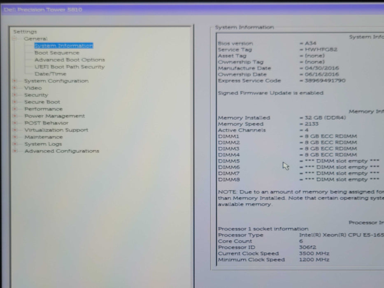Image resolution: width=384 pixels, height=288 pixels.
Task: Select the Date/Time entry
Action: (x=50, y=74)
